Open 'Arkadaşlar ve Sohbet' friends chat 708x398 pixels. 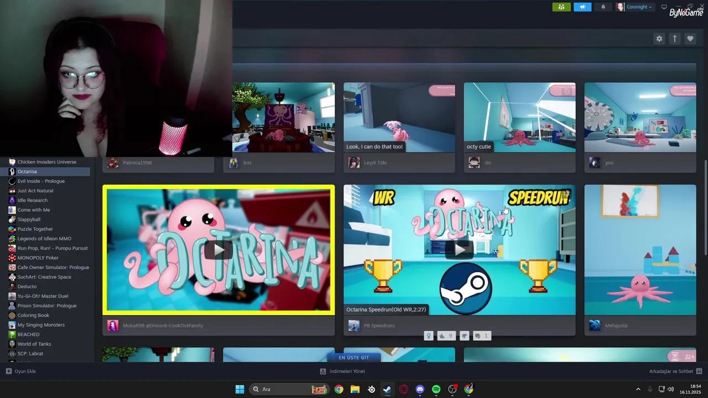pyautogui.click(x=675, y=371)
